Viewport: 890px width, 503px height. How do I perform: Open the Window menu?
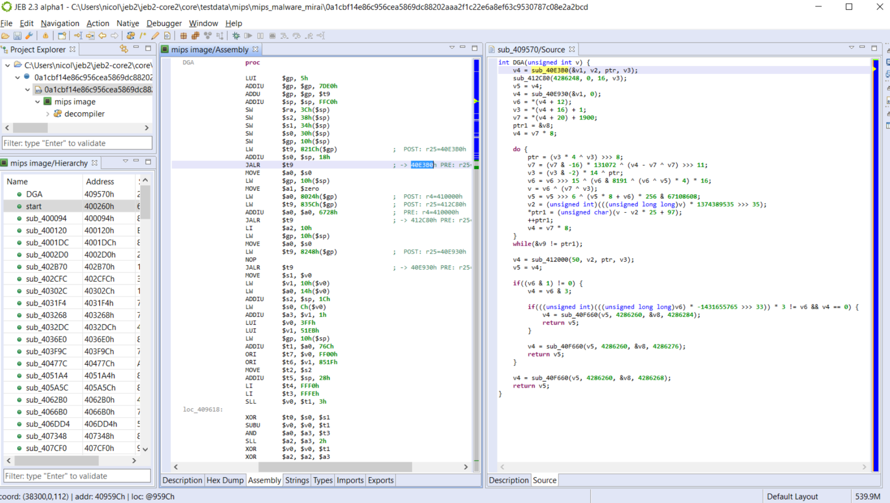pyautogui.click(x=203, y=23)
